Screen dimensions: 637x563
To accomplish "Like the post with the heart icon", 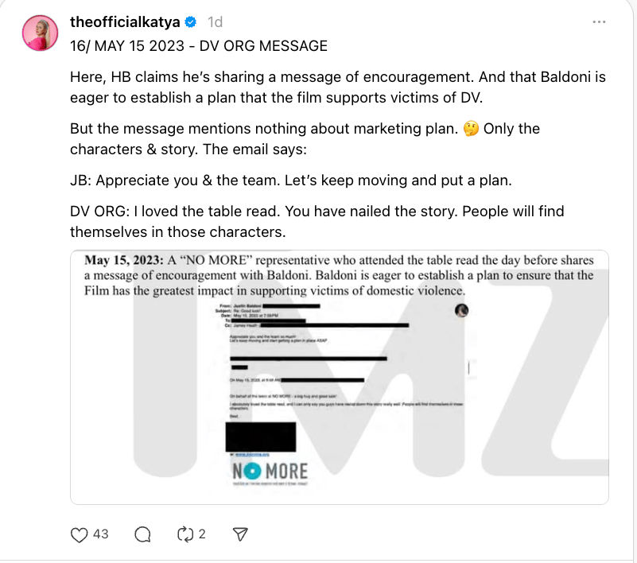I will click(79, 534).
